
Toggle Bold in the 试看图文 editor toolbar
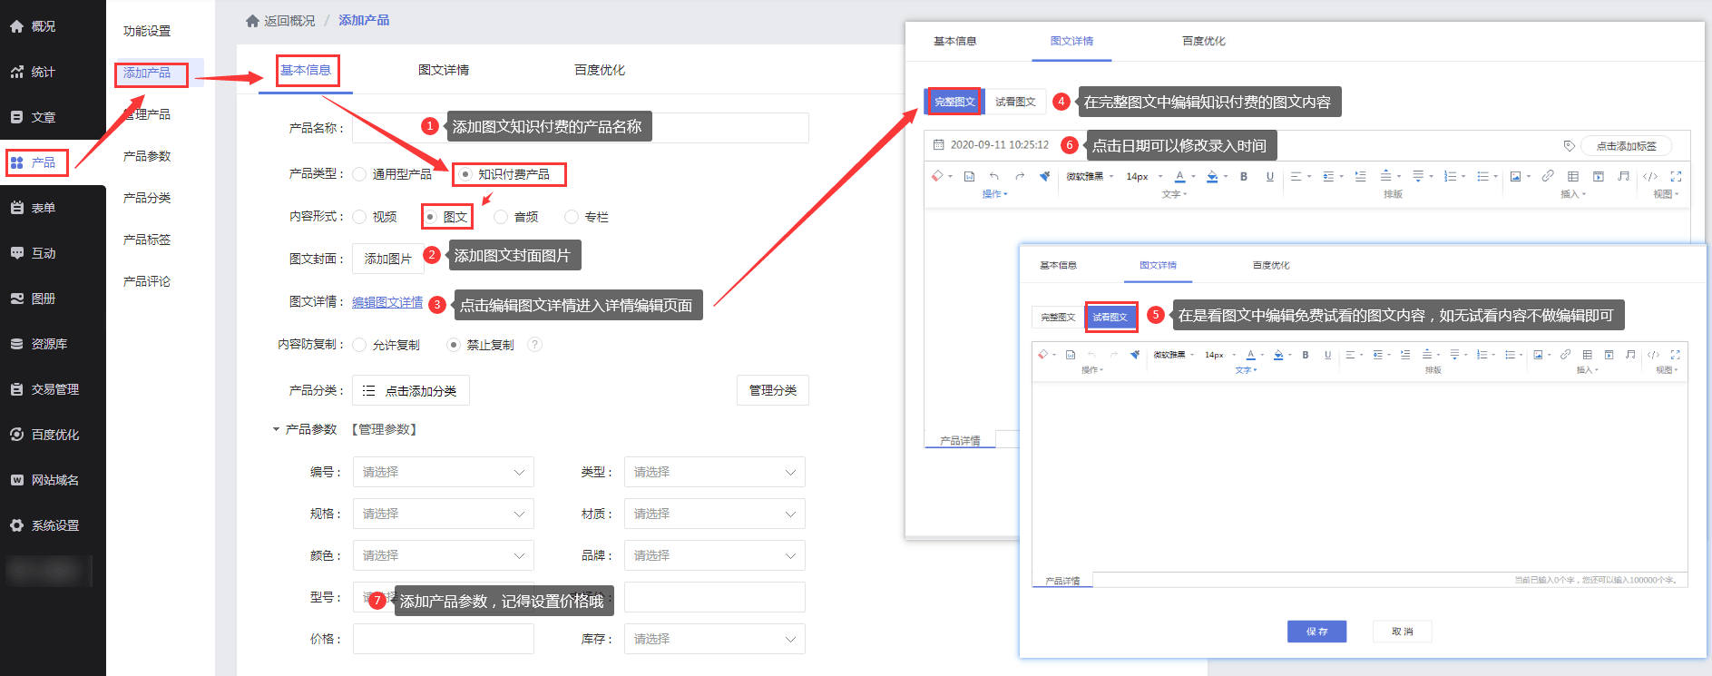[1306, 355]
